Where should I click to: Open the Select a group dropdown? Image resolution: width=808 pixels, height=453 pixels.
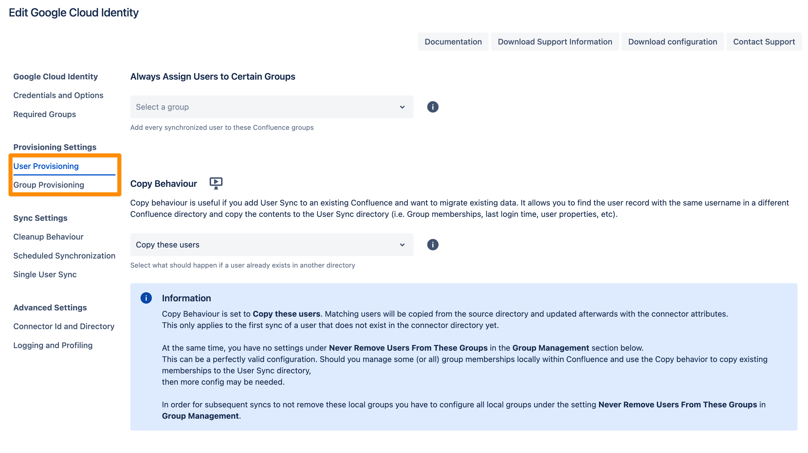272,107
